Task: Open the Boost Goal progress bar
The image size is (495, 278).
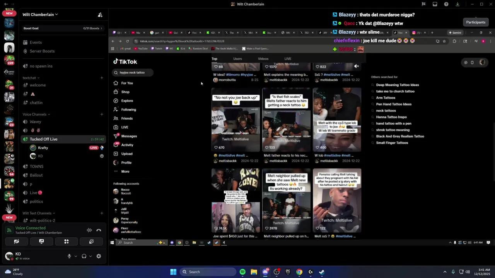Action: pyautogui.click(x=63, y=28)
